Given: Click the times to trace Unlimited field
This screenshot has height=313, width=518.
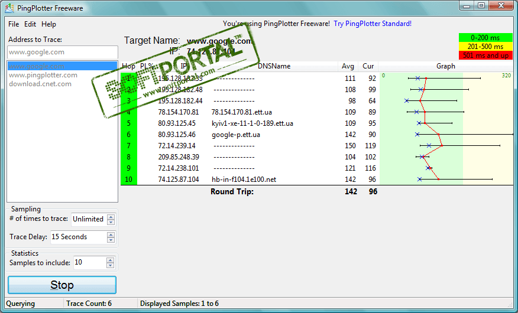Looking at the screenshot, I should pyautogui.click(x=89, y=219).
